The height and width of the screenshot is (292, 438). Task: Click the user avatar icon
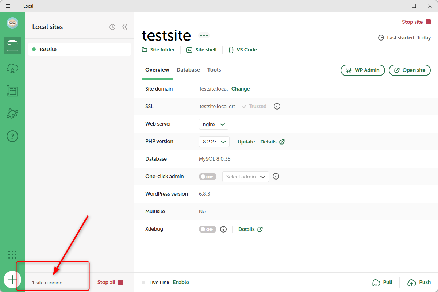12,23
